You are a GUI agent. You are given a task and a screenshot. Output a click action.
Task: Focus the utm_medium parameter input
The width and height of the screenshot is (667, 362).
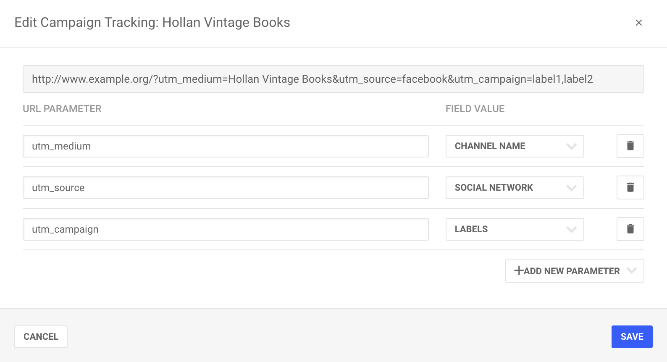226,146
